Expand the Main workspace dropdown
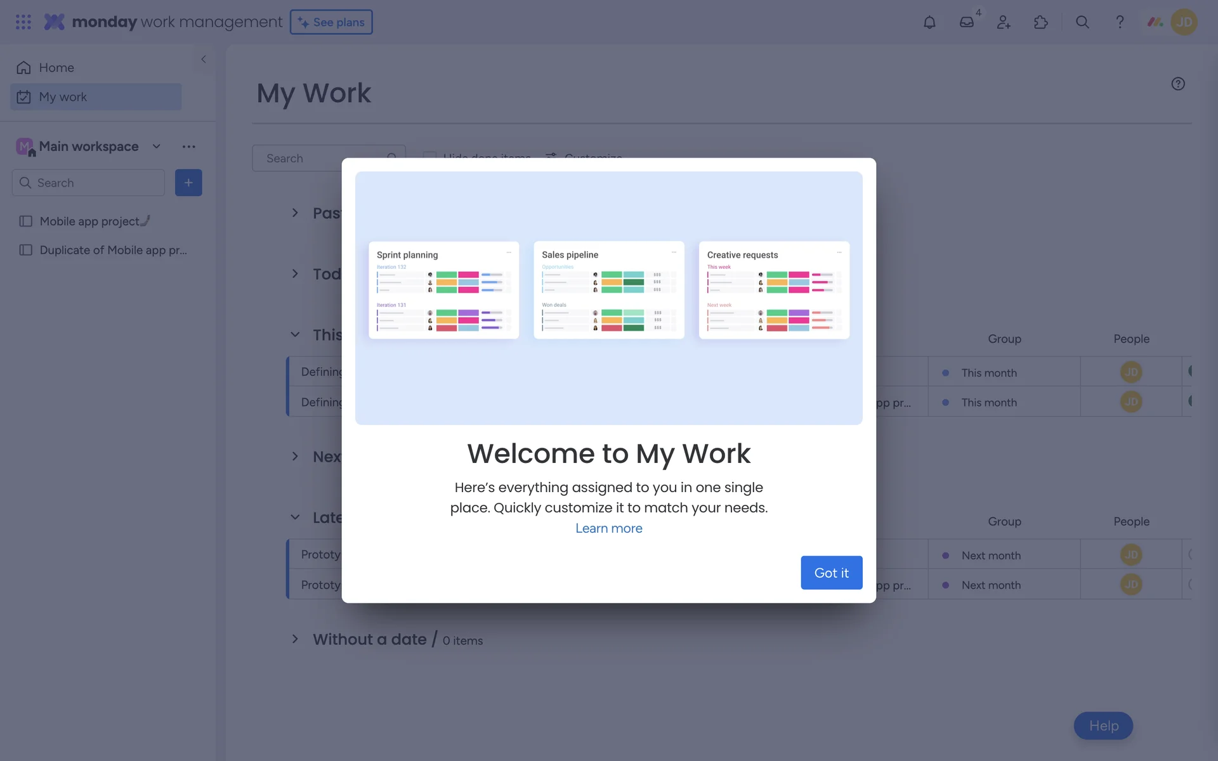Screen dimensions: 1218x761 click(157, 146)
